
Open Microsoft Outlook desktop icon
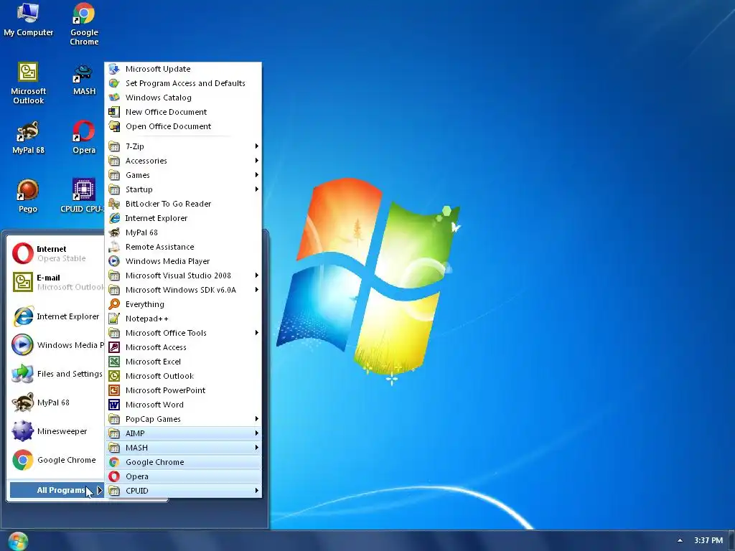(28, 83)
